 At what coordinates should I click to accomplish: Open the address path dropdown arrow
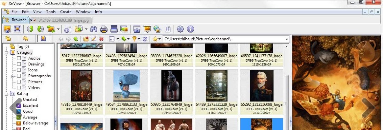pos(287,39)
